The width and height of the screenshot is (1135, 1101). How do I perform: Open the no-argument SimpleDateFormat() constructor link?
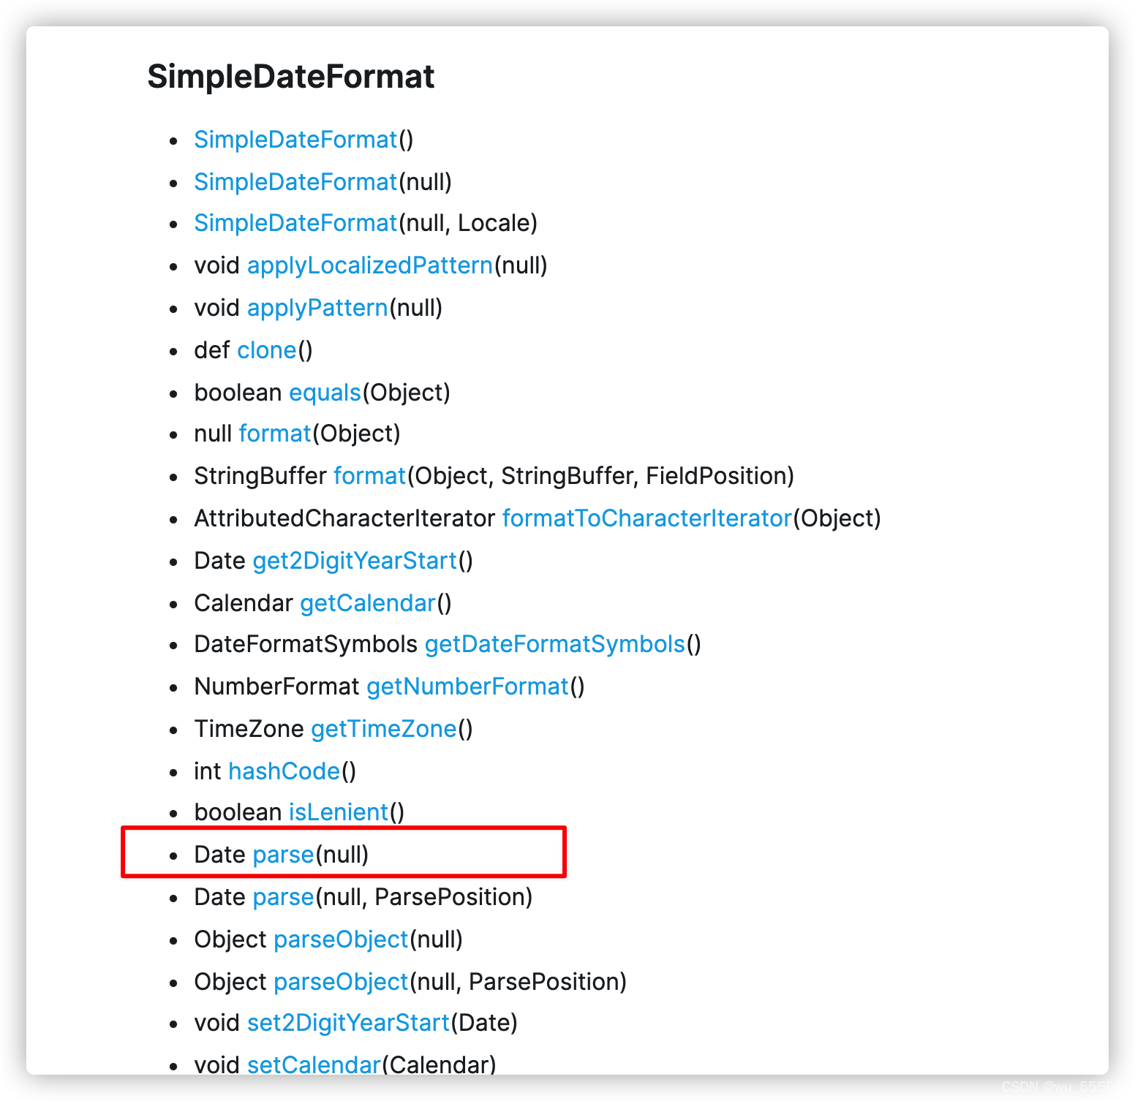(295, 140)
